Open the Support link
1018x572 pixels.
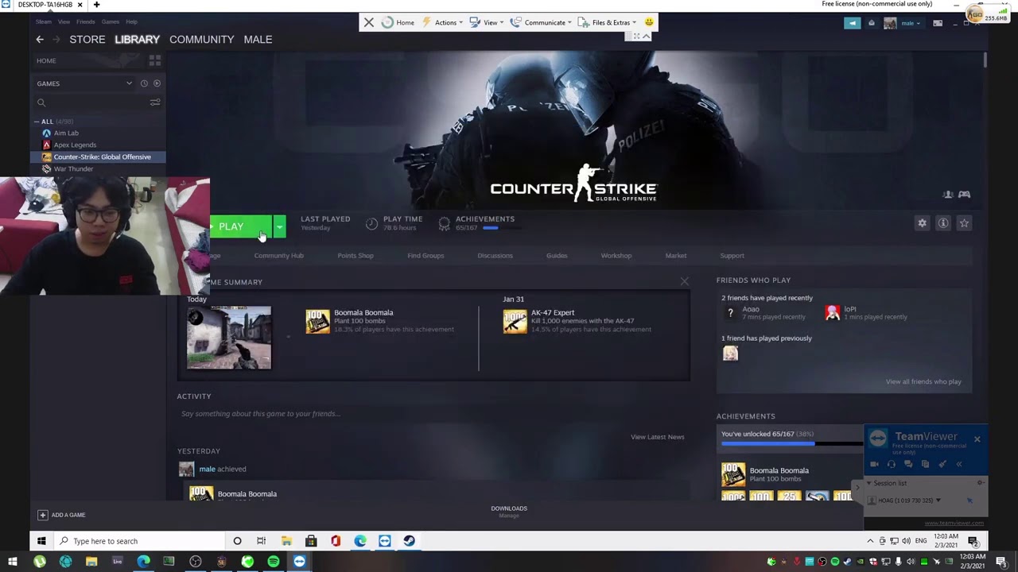[x=732, y=256]
